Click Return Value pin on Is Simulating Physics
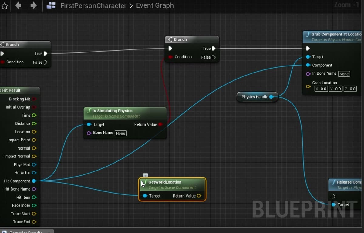364x233 pixels. pos(160,124)
